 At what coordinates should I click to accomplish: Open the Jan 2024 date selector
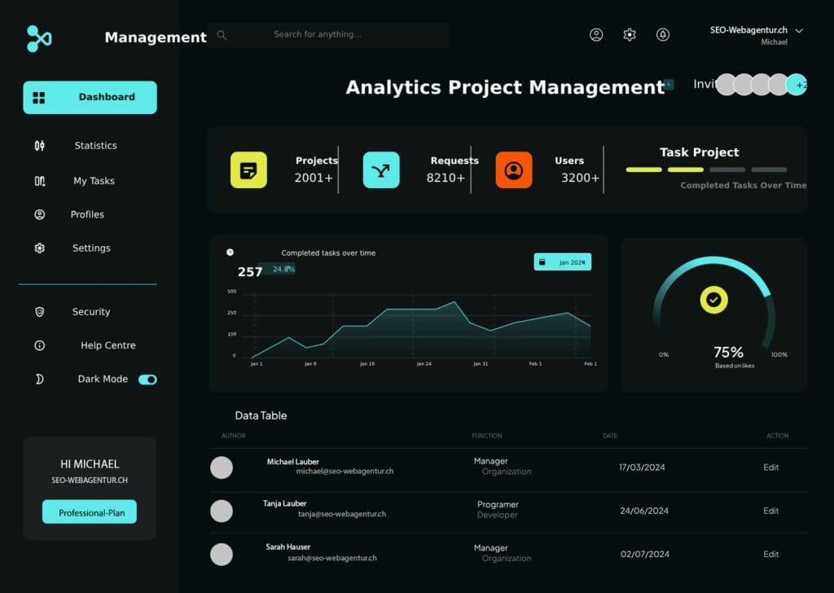point(562,261)
